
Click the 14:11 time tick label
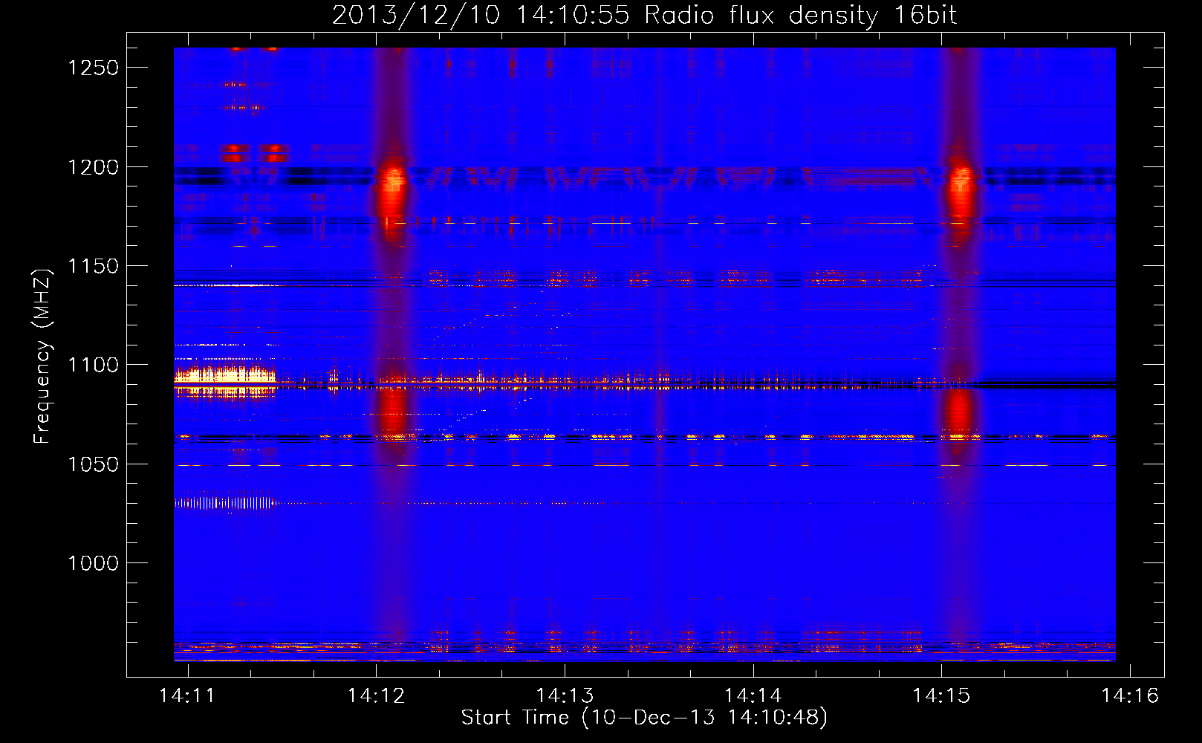[x=188, y=695]
